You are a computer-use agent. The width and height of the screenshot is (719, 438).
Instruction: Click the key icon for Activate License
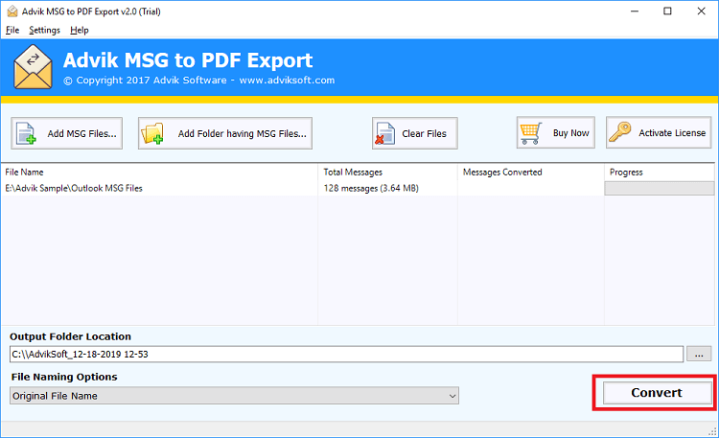click(x=620, y=132)
